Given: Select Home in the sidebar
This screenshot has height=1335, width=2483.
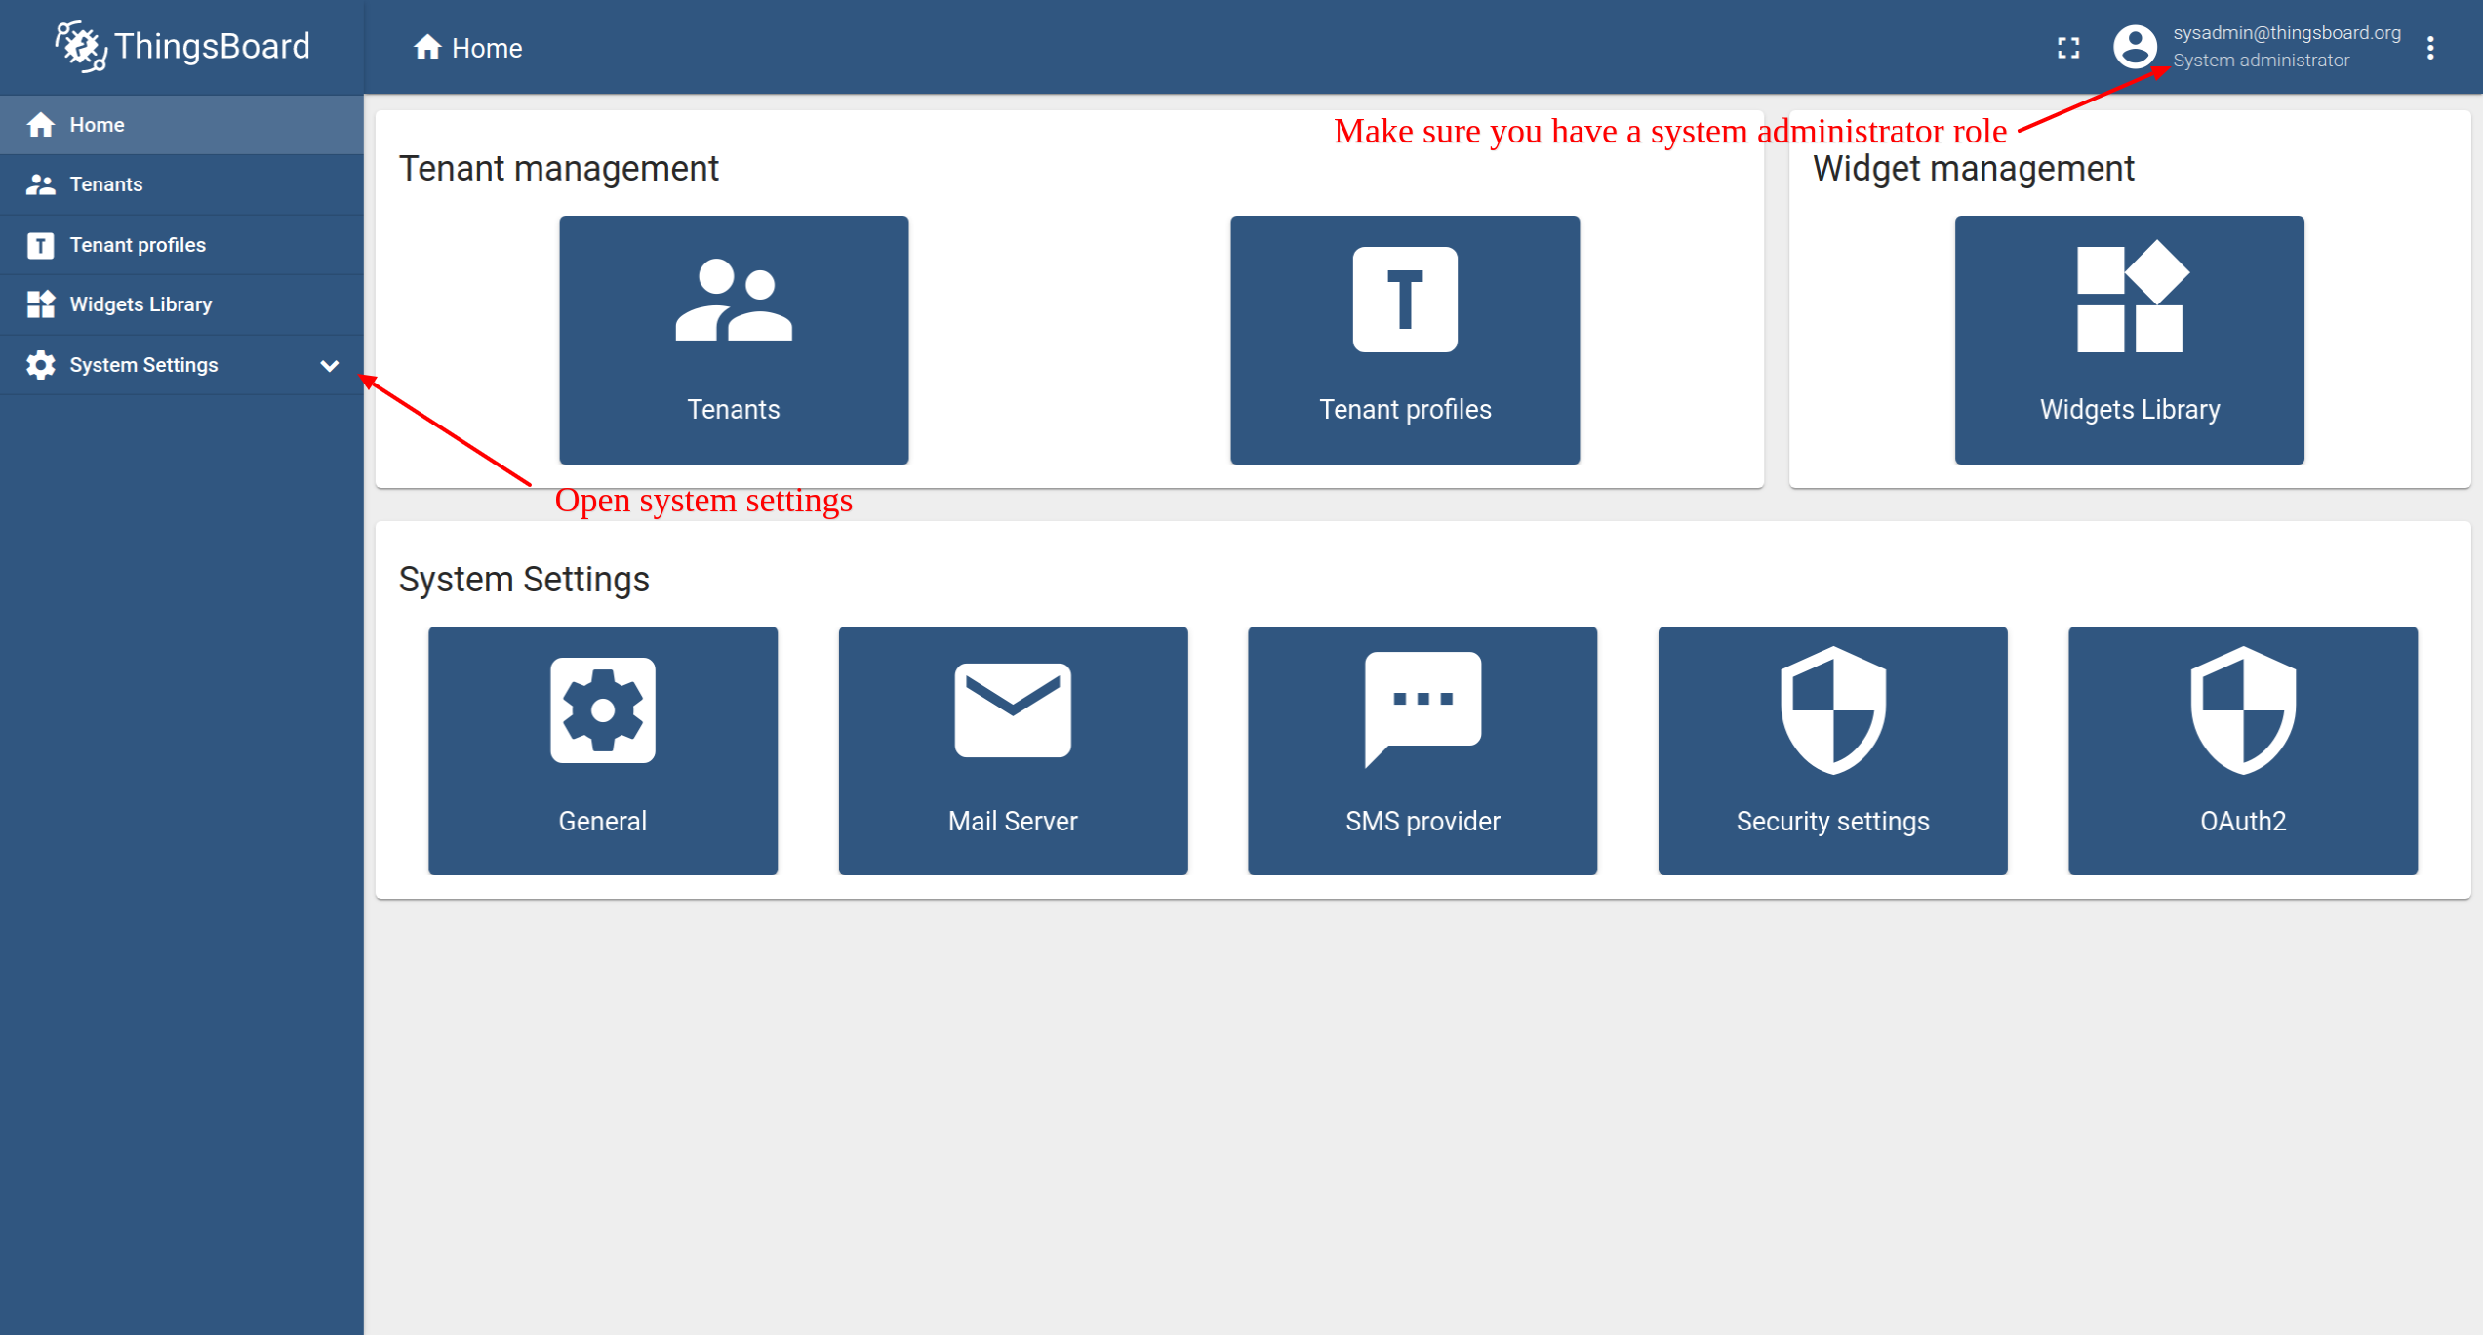Looking at the screenshot, I should click(97, 125).
